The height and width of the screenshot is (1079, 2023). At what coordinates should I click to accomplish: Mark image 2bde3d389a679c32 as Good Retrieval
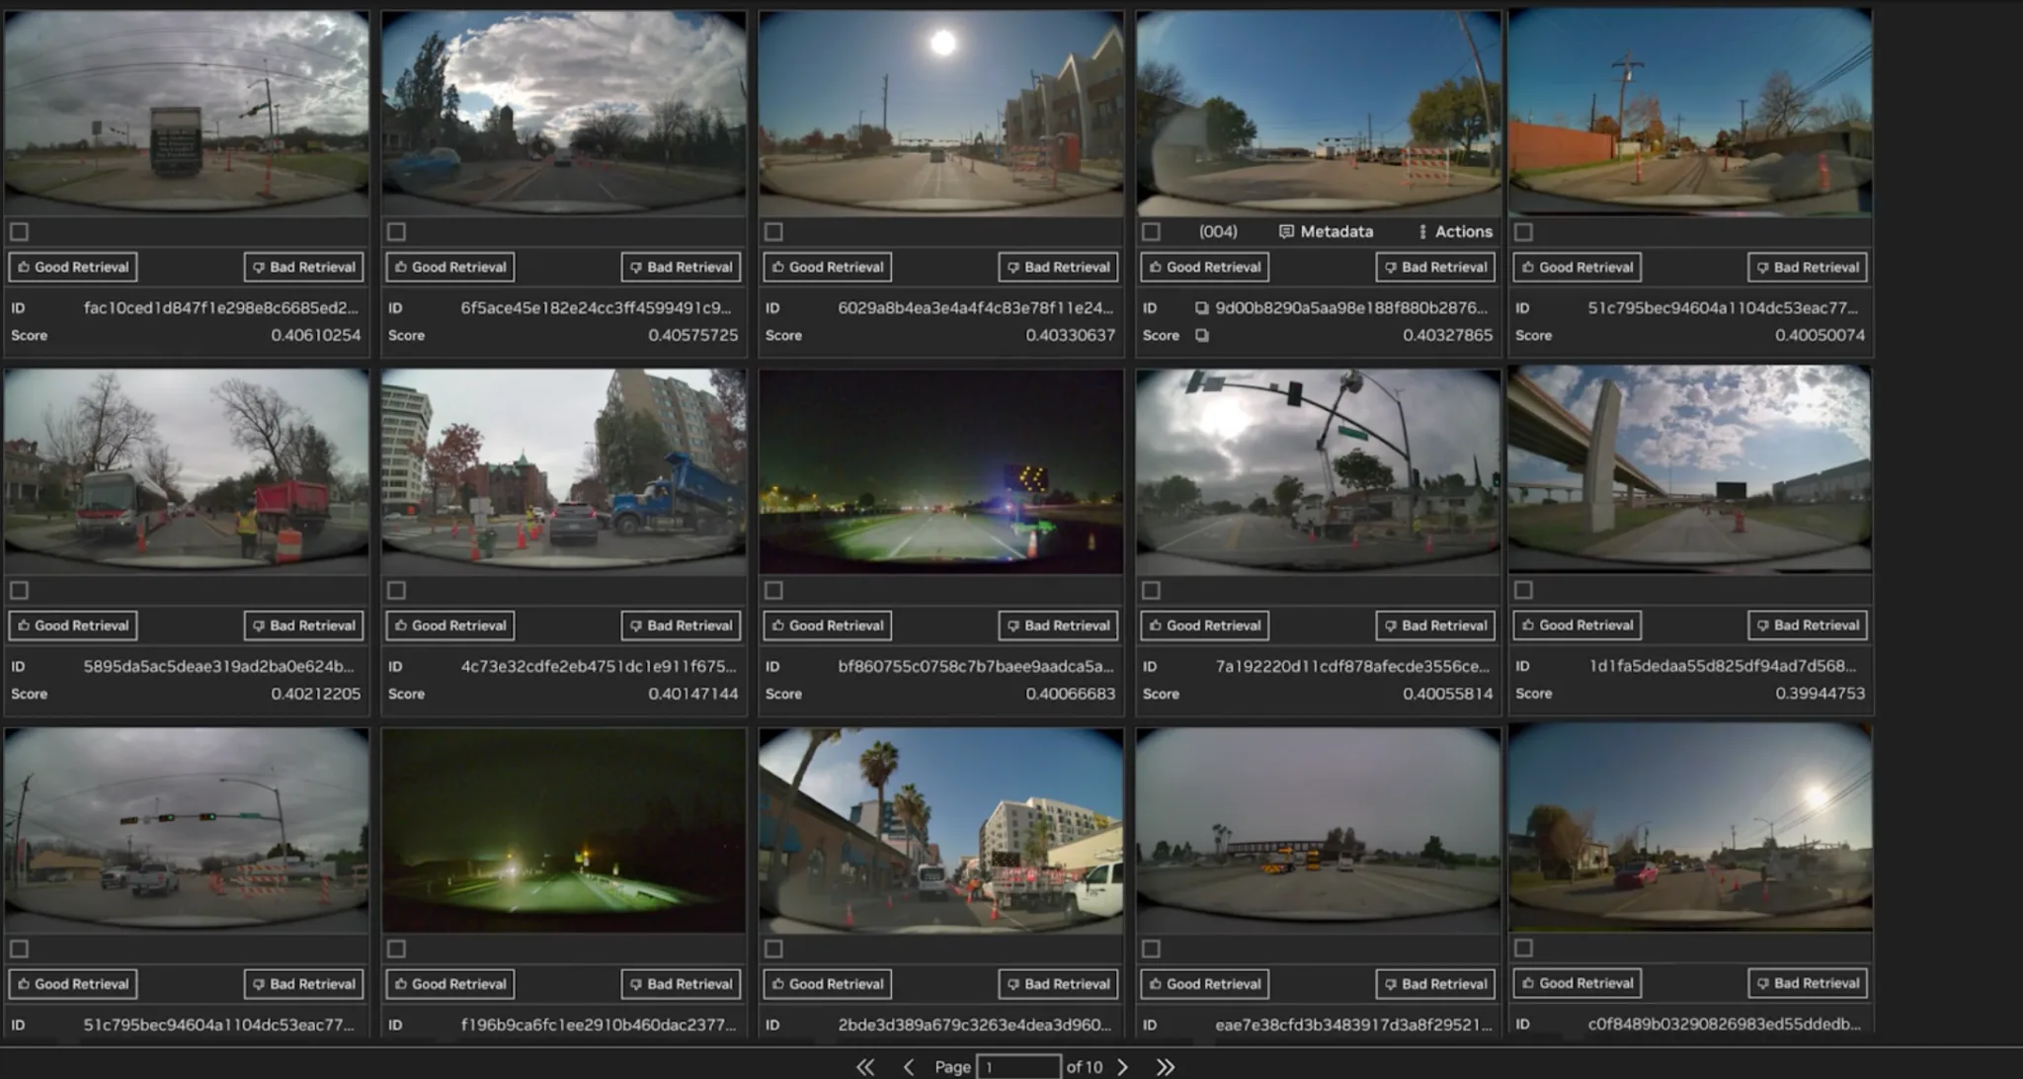pos(828,984)
